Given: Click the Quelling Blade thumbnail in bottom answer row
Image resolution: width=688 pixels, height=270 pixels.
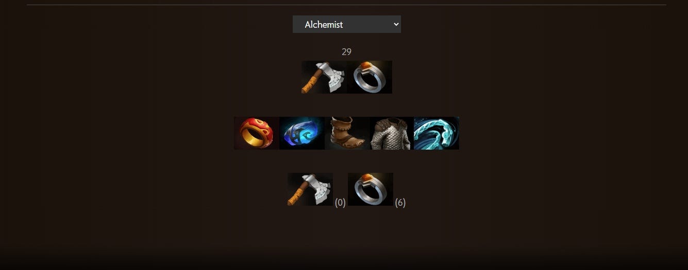Looking at the screenshot, I should click(x=310, y=189).
